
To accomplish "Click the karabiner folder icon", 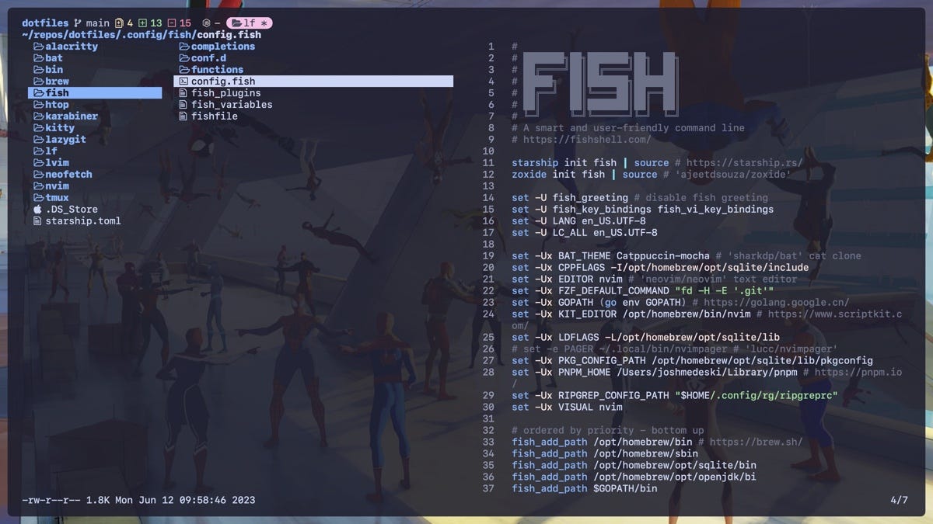I will click(x=38, y=116).
